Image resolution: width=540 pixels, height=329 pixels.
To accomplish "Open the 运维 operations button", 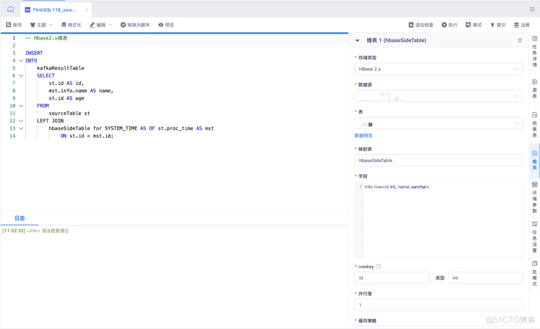I will 521,25.
